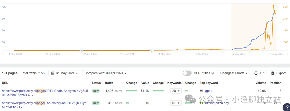Click the '14 Mar 2024' axis date label

(x=164, y=54)
